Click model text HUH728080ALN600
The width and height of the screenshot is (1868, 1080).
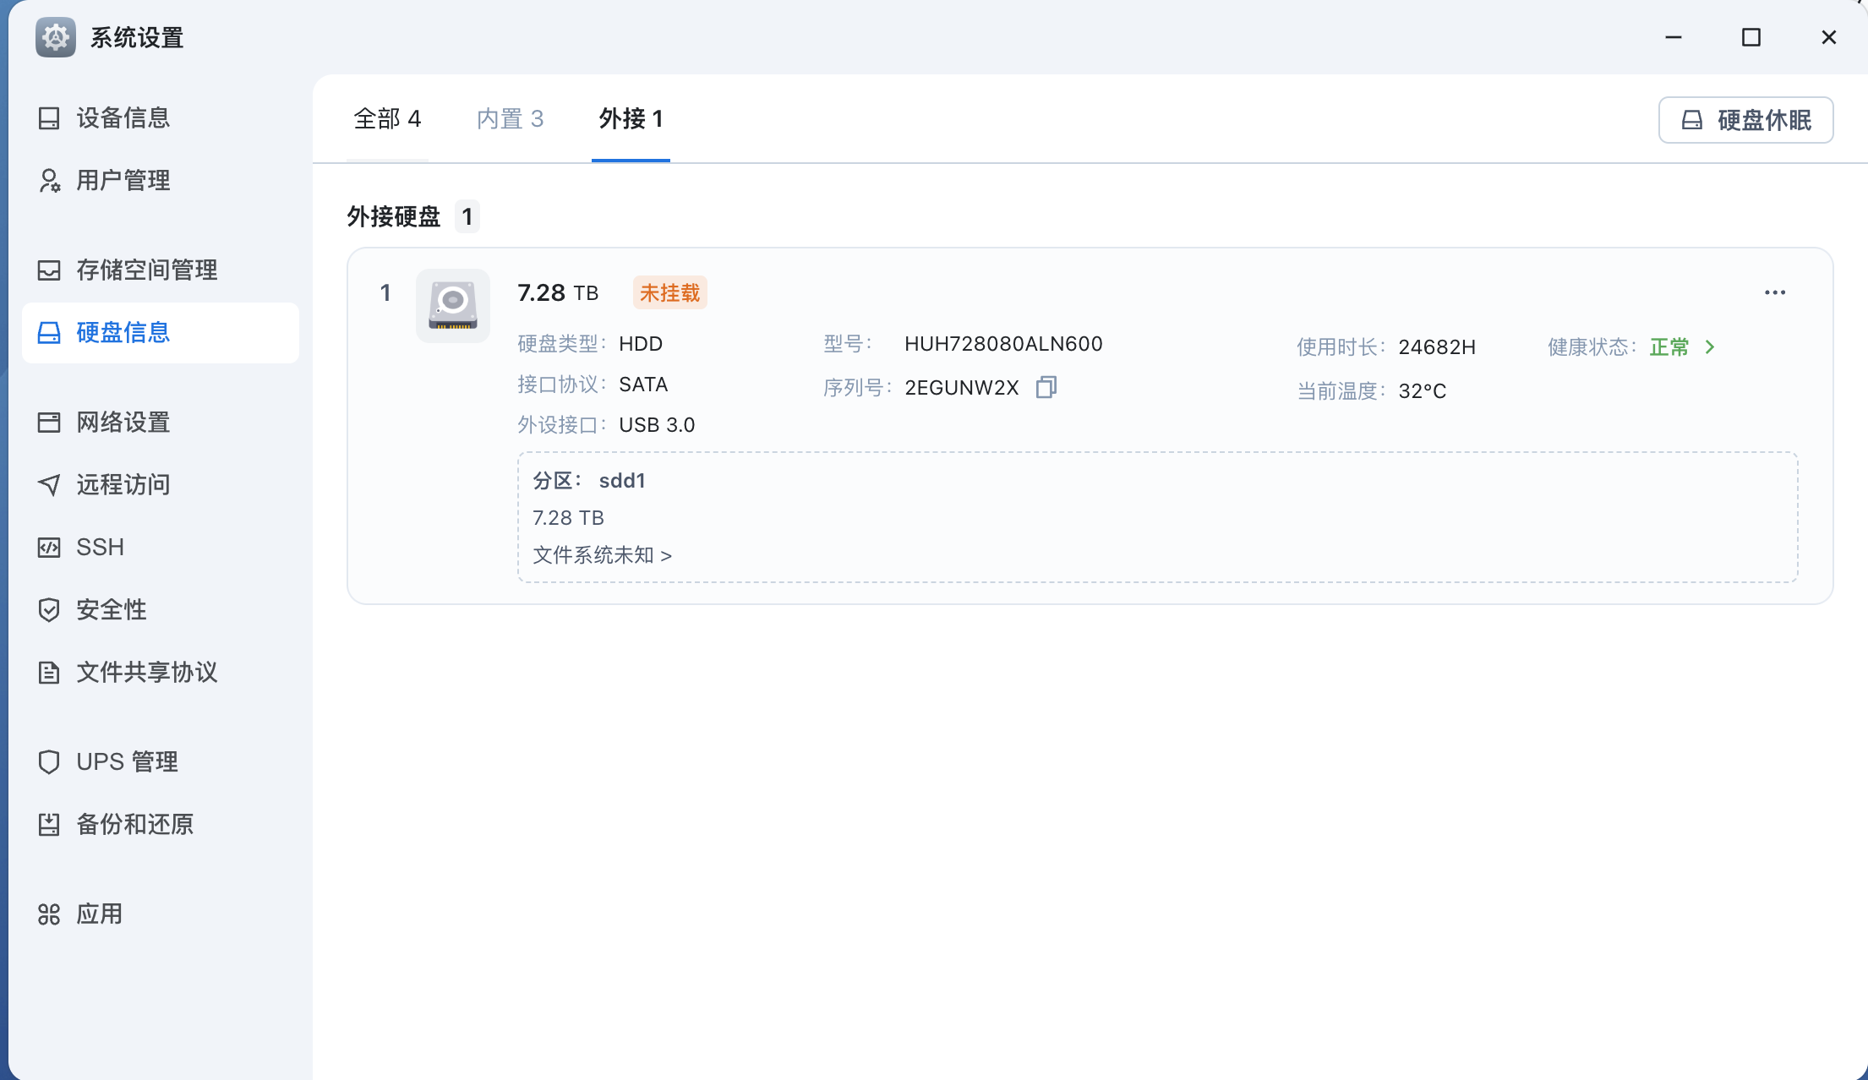(1003, 343)
